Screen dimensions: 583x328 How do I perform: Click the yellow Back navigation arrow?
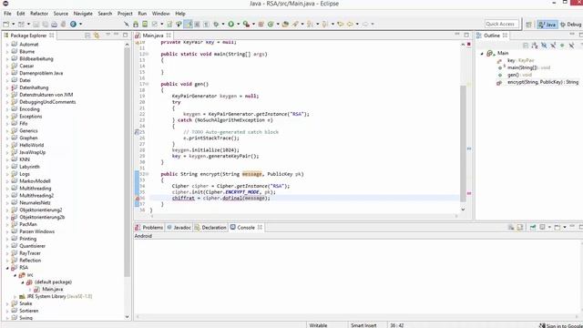[350, 25]
